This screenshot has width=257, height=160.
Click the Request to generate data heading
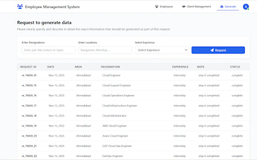click(44, 22)
